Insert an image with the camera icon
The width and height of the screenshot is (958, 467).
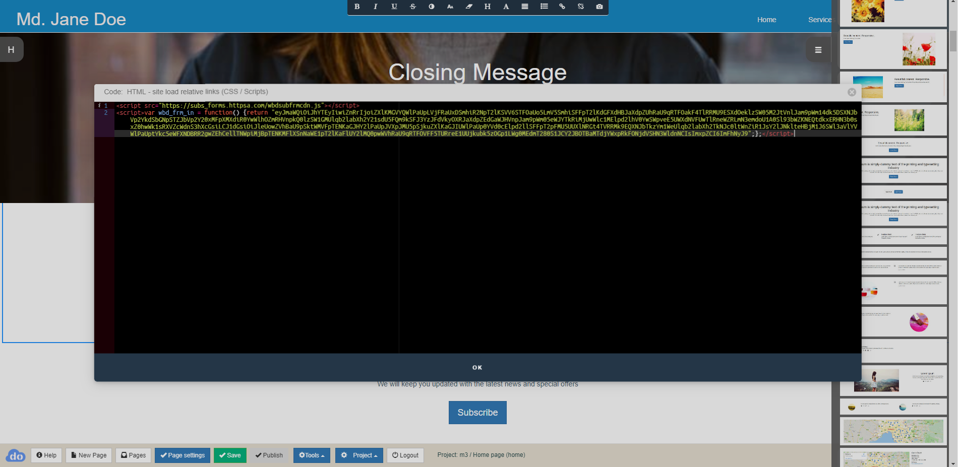point(600,7)
